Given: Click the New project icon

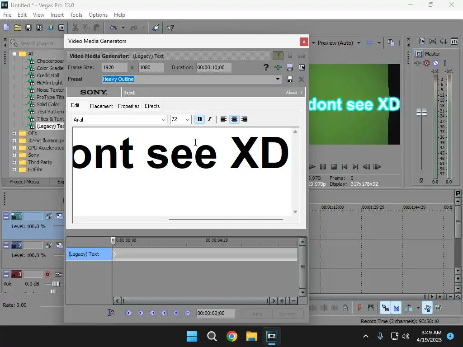Looking at the screenshot, I should [6, 28].
